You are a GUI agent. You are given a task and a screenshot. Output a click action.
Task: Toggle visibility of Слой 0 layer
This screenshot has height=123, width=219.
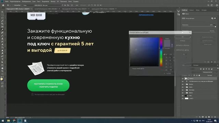pos(182,98)
